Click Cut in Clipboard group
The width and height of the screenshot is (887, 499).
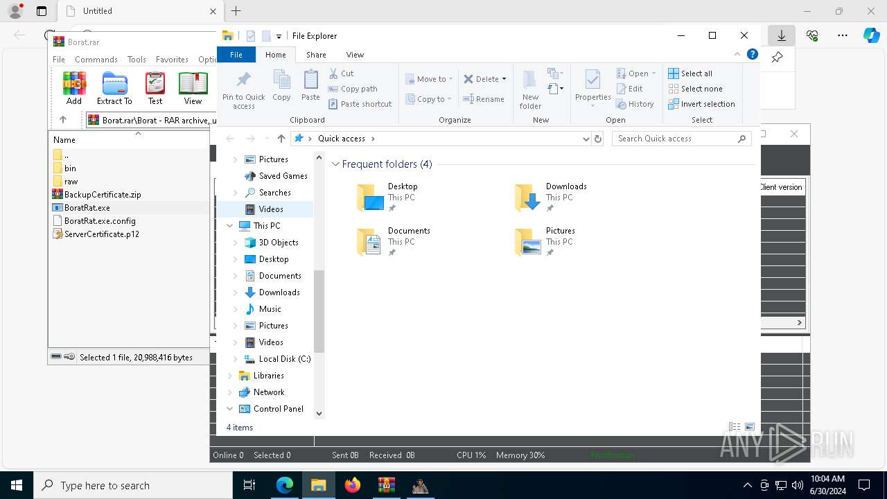pos(341,73)
